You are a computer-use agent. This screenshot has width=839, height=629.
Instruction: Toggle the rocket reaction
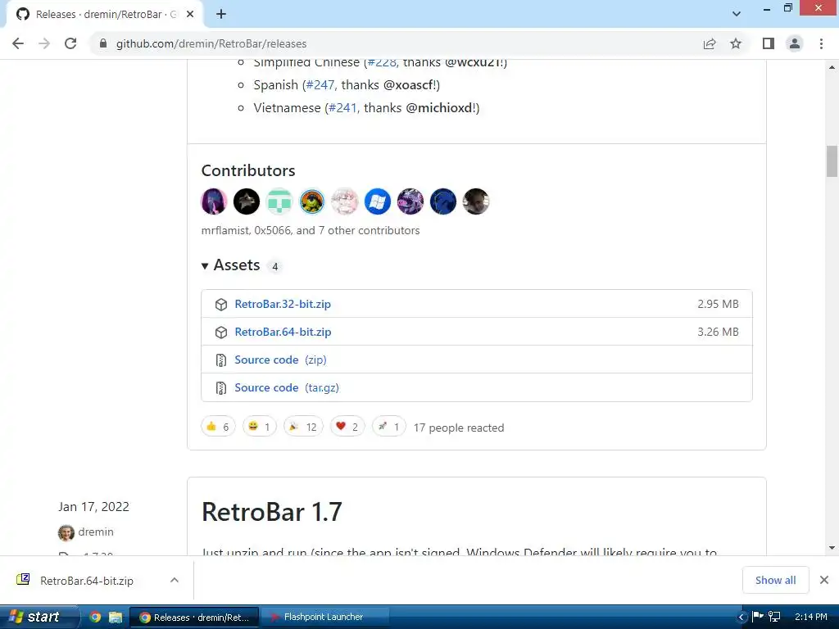[x=389, y=426]
